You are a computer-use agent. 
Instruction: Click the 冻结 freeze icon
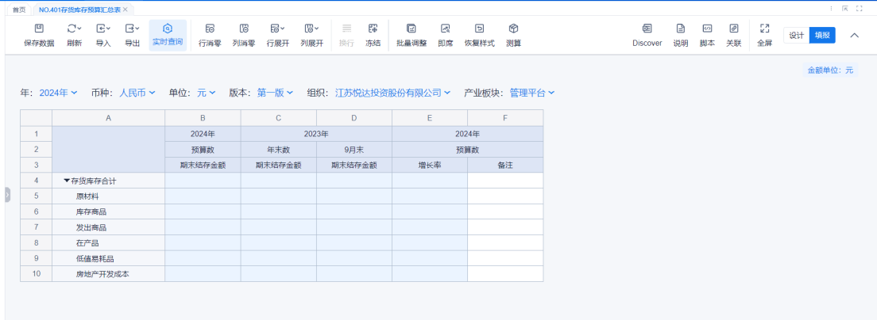point(373,29)
